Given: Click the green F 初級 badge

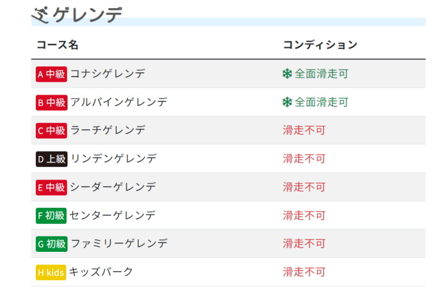Looking at the screenshot, I should pyautogui.click(x=51, y=216).
